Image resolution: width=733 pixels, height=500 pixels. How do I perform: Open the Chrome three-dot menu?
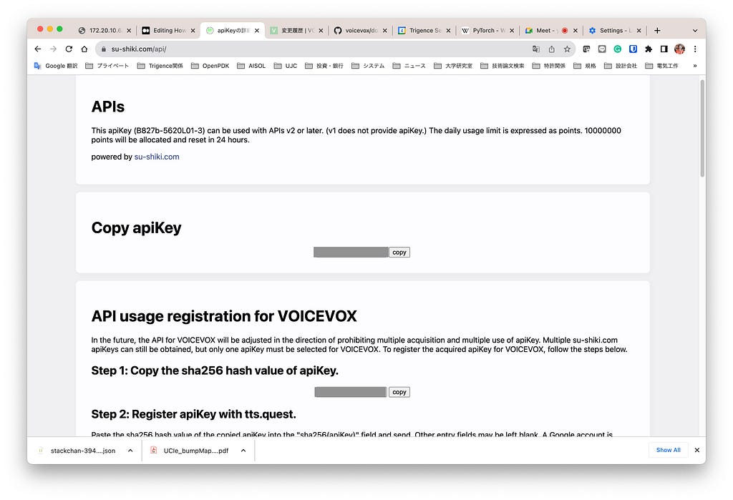click(x=695, y=49)
